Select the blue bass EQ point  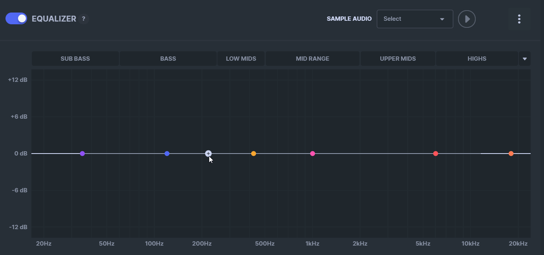(167, 154)
